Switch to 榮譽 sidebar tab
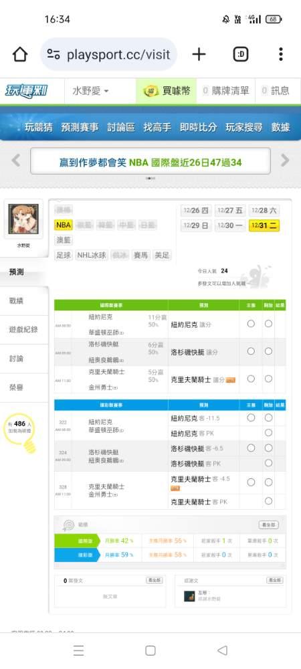The width and height of the screenshot is (301, 669). (24, 388)
